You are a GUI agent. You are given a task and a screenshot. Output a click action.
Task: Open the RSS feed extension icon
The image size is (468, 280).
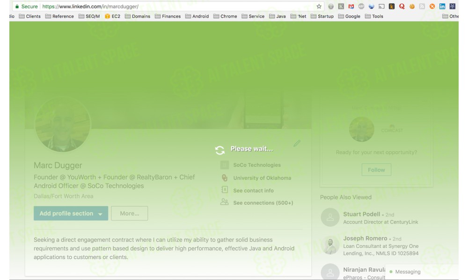click(422, 6)
